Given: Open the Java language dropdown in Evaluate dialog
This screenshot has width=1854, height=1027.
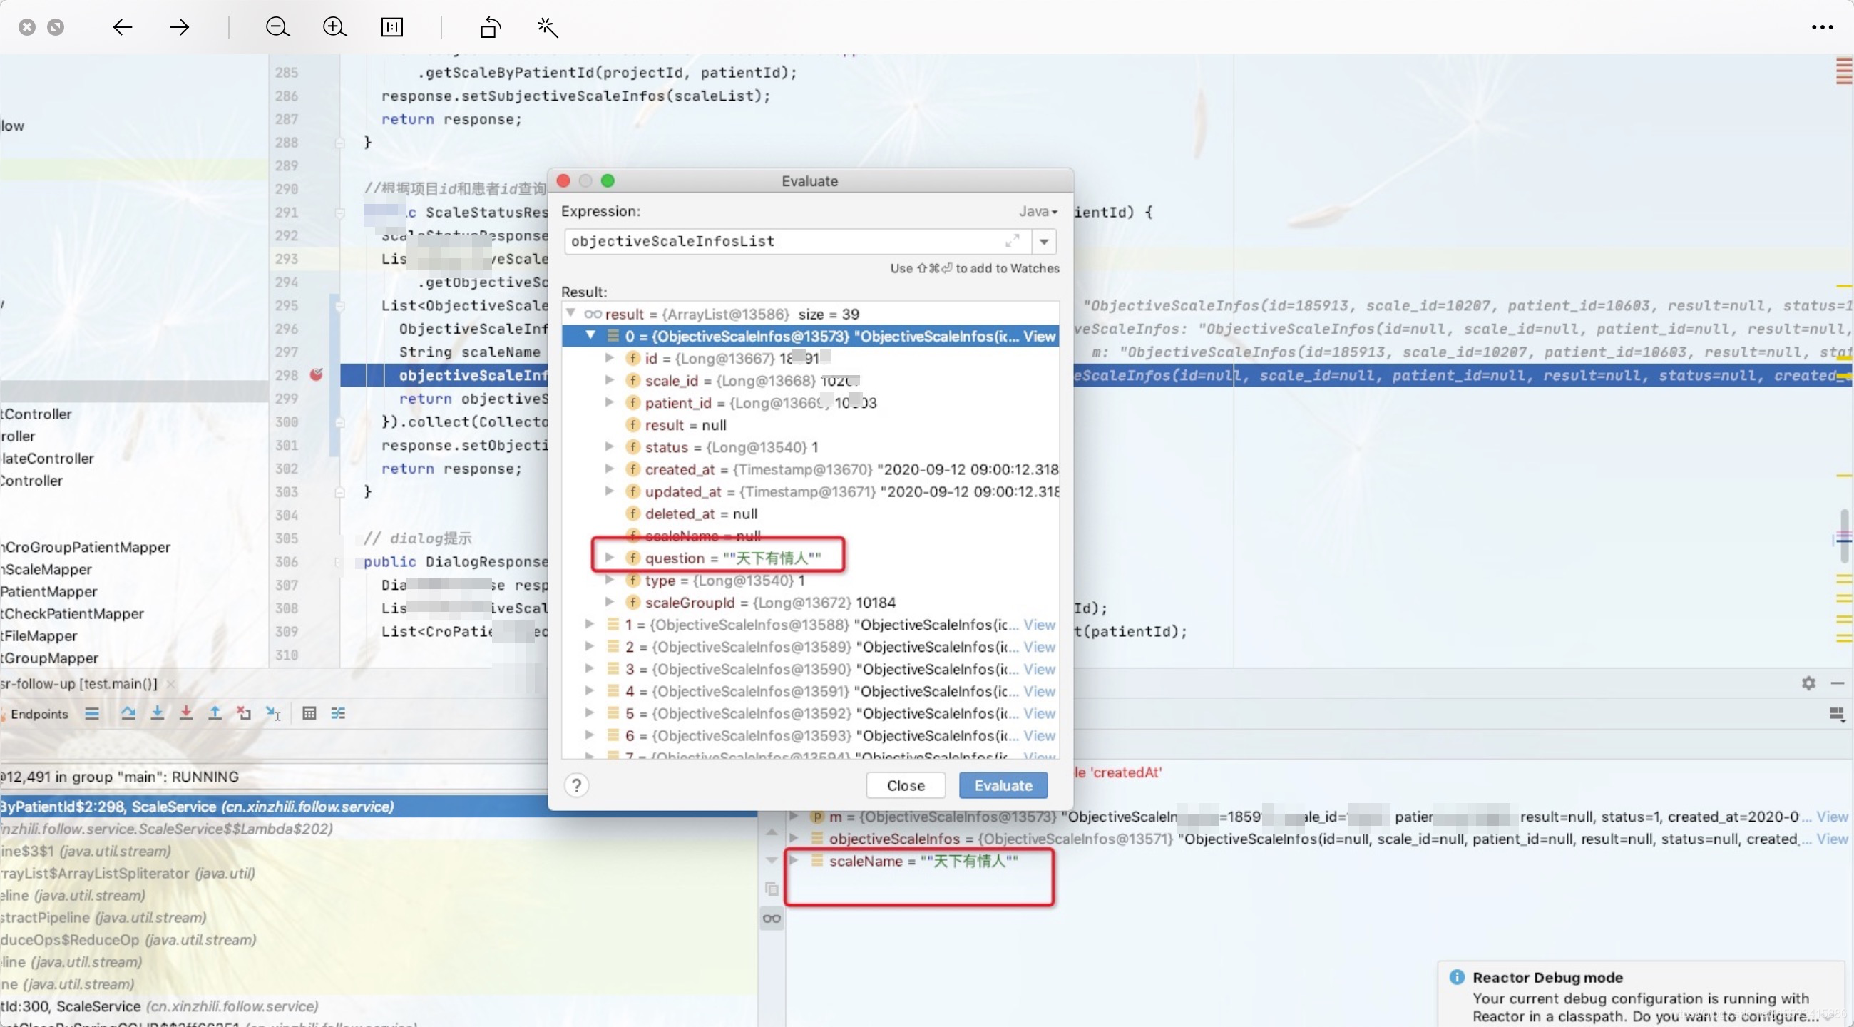Looking at the screenshot, I should click(1038, 212).
